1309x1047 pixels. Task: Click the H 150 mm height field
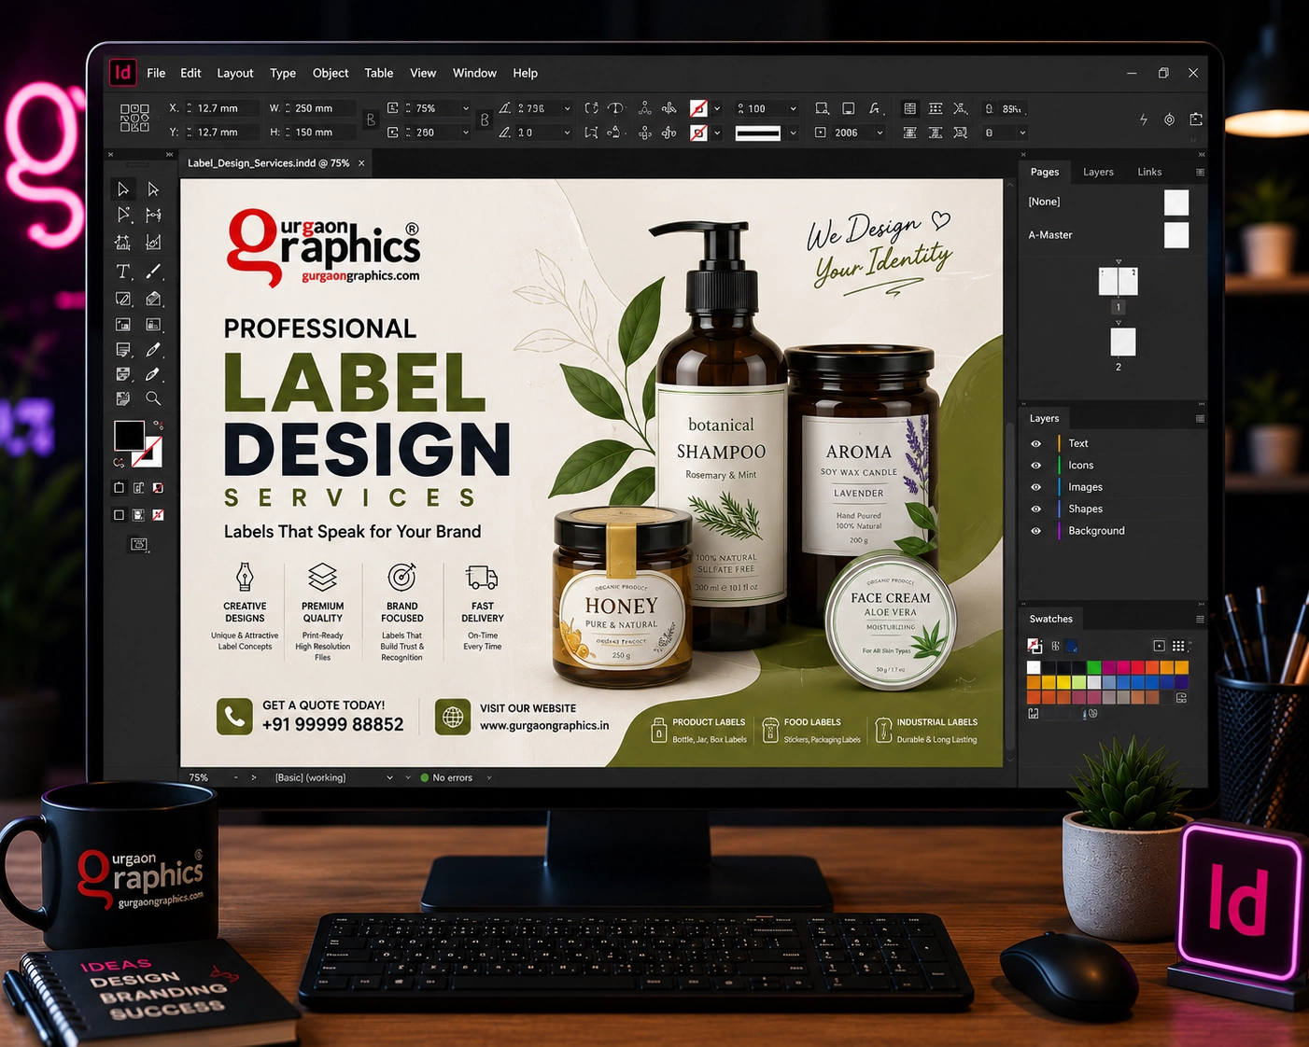[x=318, y=133]
